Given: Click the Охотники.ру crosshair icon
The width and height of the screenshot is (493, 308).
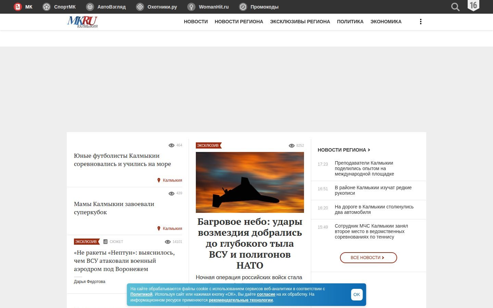Looking at the screenshot, I should pos(140,7).
